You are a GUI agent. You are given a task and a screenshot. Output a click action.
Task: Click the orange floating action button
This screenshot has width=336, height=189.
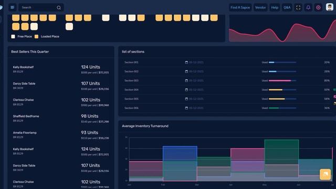coord(325,174)
